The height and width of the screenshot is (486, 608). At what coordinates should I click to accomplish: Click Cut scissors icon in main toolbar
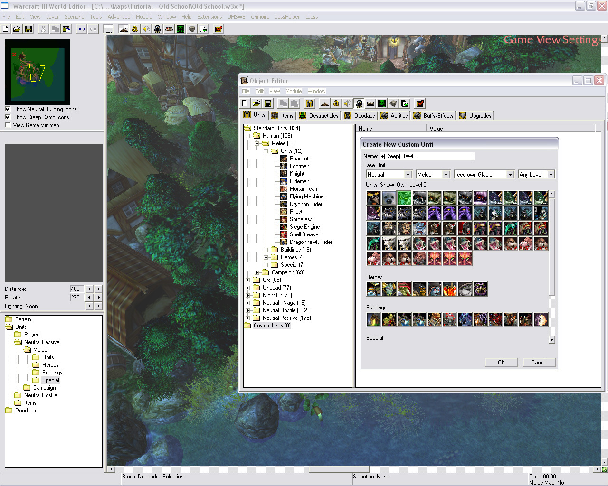pyautogui.click(x=43, y=29)
